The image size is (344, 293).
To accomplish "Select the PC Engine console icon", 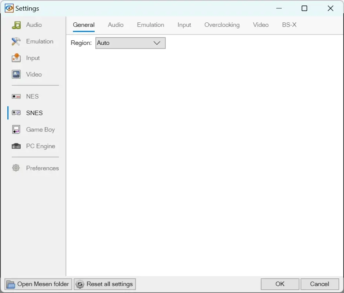I will (17, 146).
